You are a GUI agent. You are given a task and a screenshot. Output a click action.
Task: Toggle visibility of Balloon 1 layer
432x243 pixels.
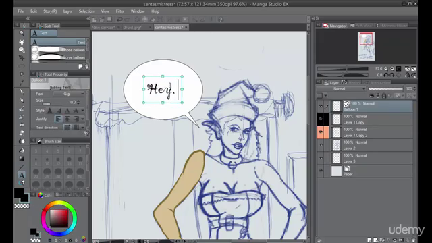(321, 107)
